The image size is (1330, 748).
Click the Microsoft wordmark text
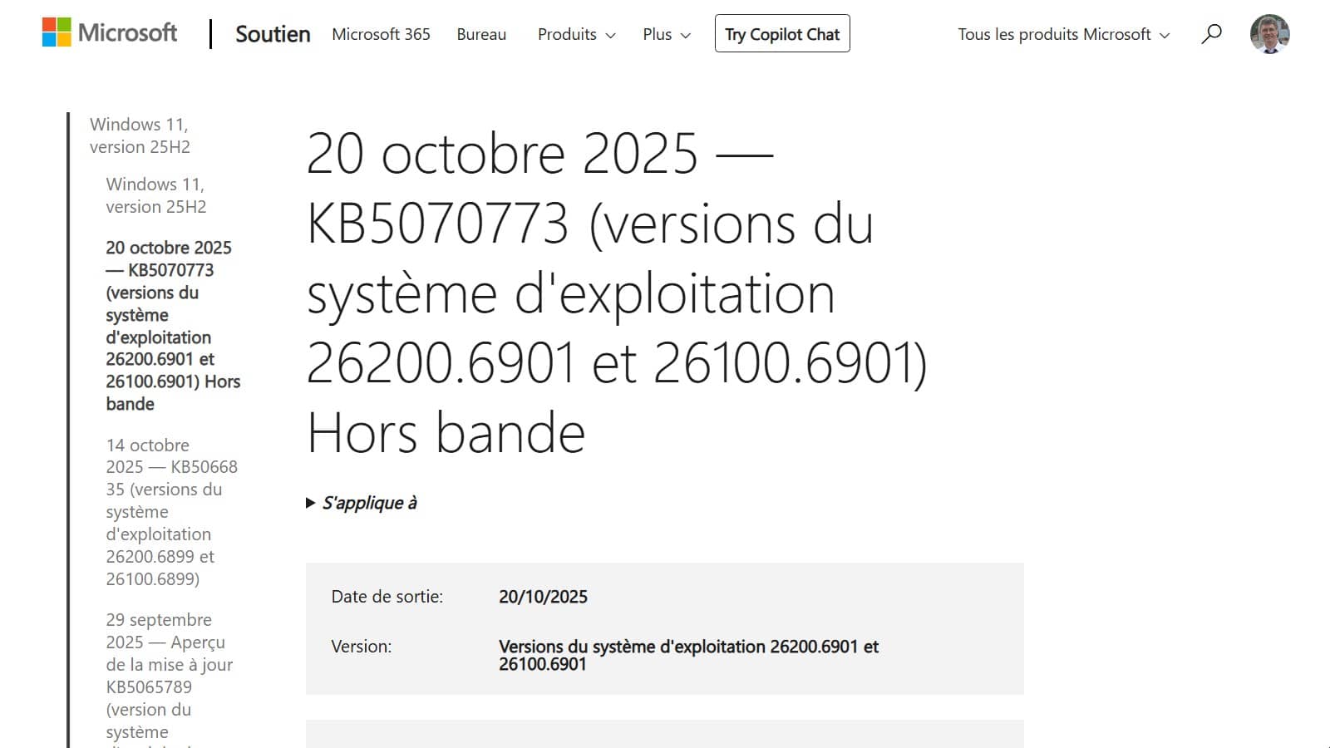(127, 33)
